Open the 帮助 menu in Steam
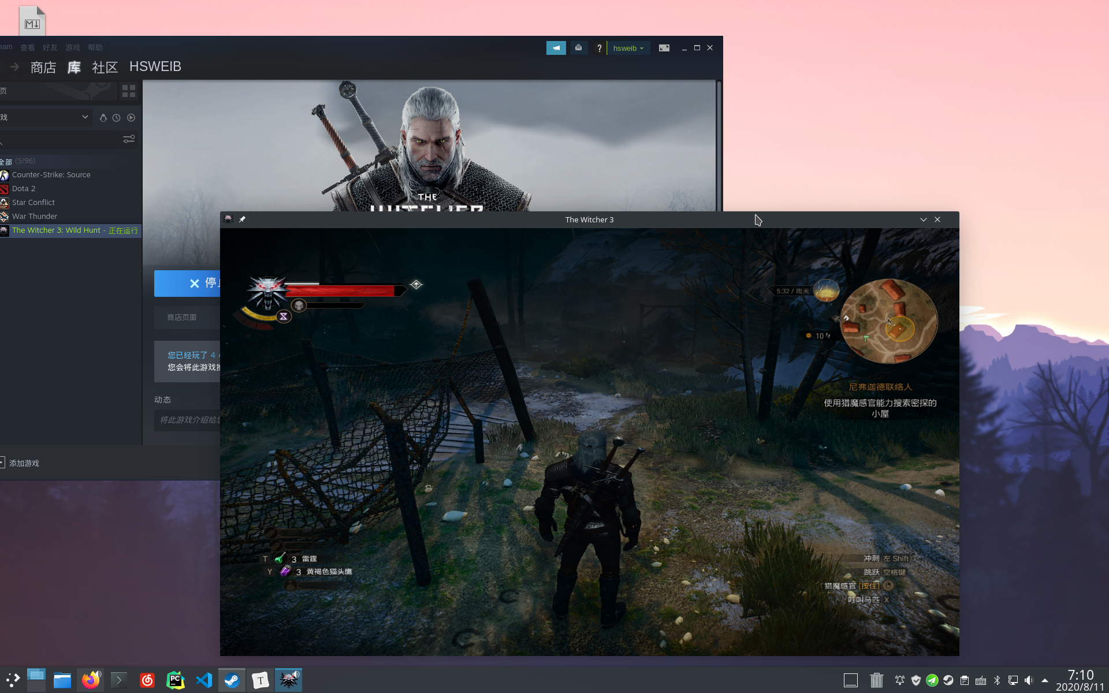The height and width of the screenshot is (693, 1109). point(95,47)
